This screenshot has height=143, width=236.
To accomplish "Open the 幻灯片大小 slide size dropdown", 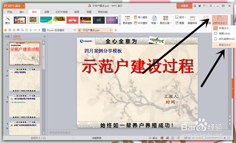I will 220,20.
